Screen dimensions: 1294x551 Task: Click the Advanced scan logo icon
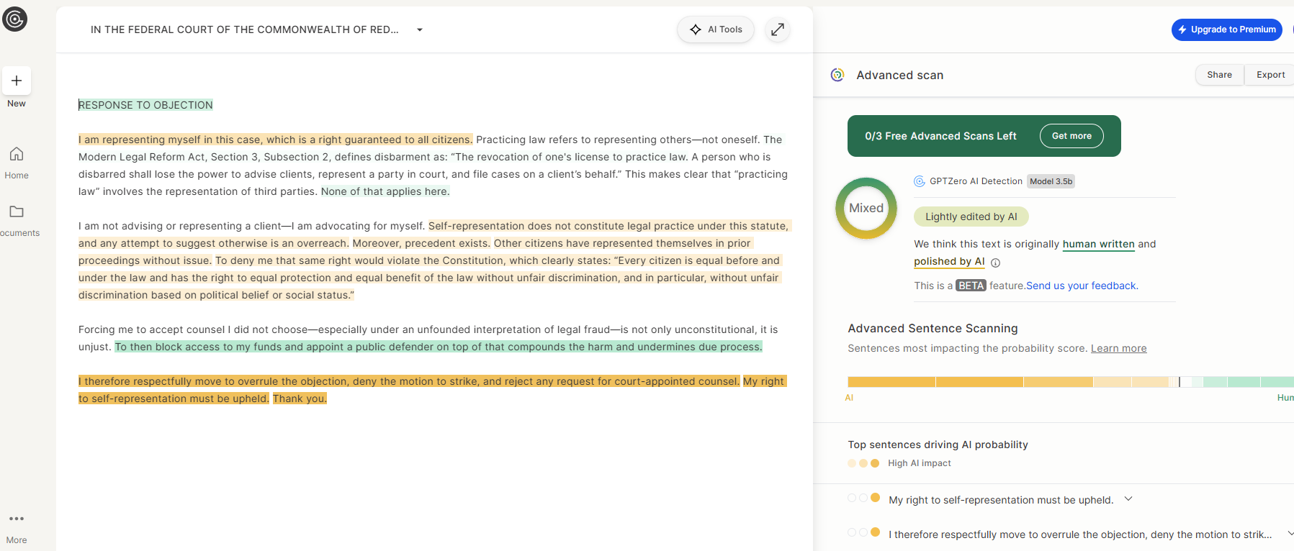click(x=837, y=75)
